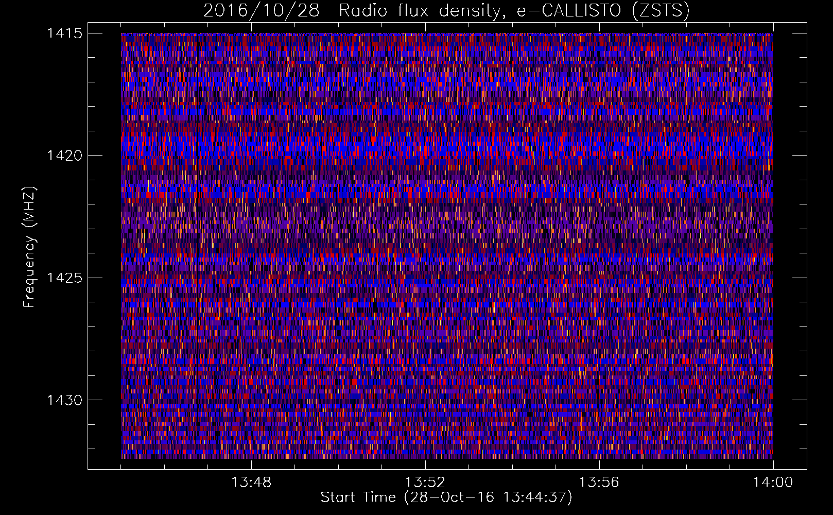Click the 13:48 time tick label

[x=251, y=483]
